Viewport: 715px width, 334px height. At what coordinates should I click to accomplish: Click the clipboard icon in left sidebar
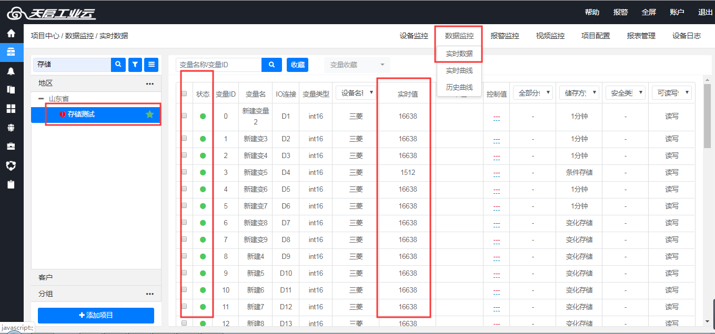[x=11, y=184]
